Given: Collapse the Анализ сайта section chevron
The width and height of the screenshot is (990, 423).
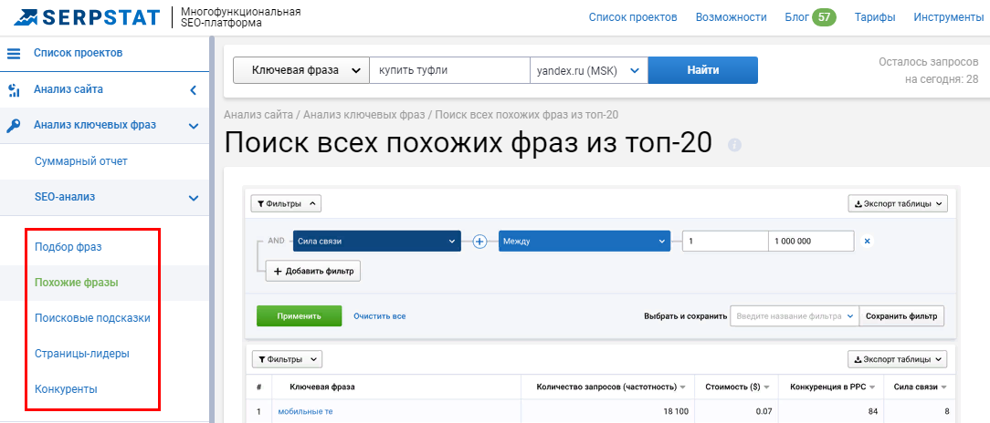Looking at the screenshot, I should [x=194, y=90].
